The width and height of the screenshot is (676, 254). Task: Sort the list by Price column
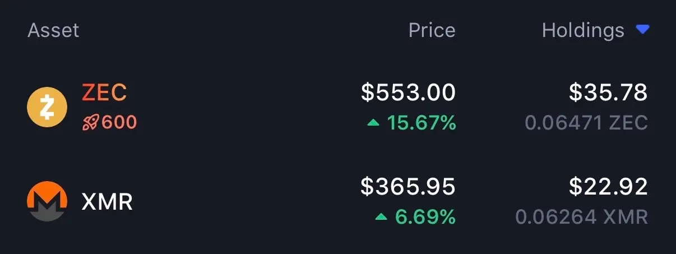pyautogui.click(x=432, y=30)
